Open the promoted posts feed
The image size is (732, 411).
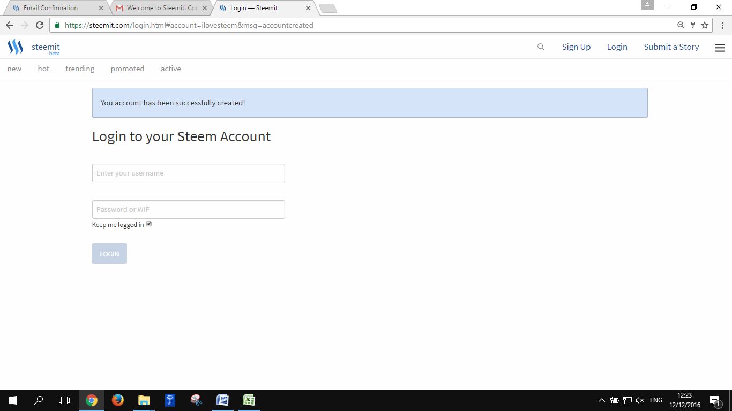click(128, 68)
